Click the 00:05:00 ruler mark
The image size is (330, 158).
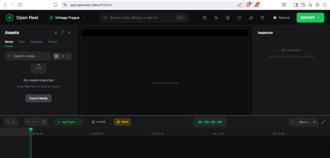click(98, 134)
